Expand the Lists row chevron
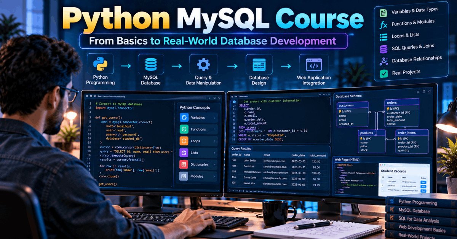Image resolution: width=457 pixels, height=239 pixels. [215, 153]
